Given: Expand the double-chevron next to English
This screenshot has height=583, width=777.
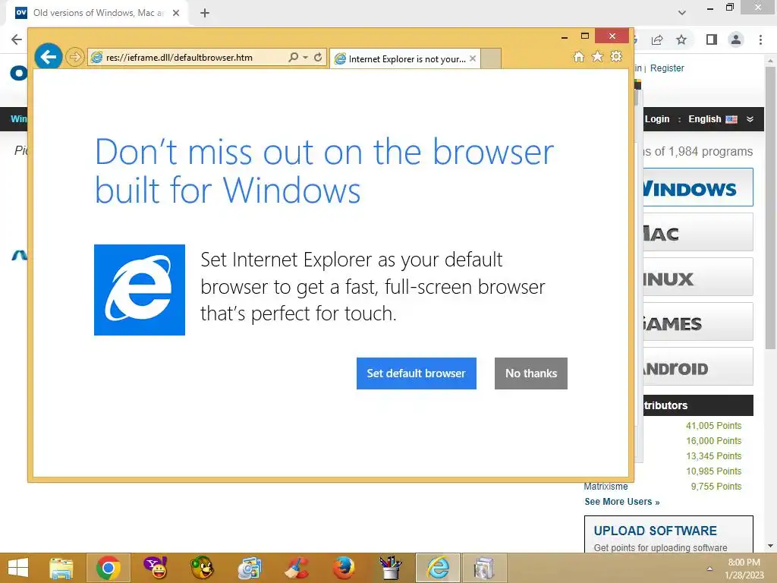Looking at the screenshot, I should click(x=750, y=119).
